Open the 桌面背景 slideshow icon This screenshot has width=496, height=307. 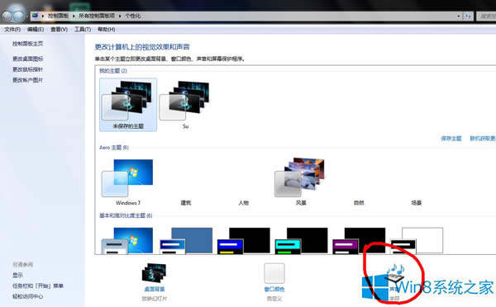tap(154, 272)
